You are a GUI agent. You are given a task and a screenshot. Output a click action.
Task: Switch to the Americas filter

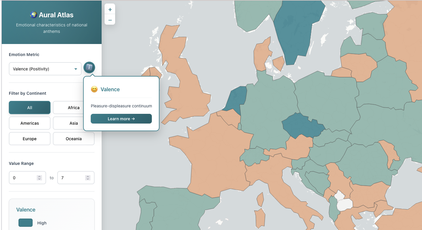29,123
